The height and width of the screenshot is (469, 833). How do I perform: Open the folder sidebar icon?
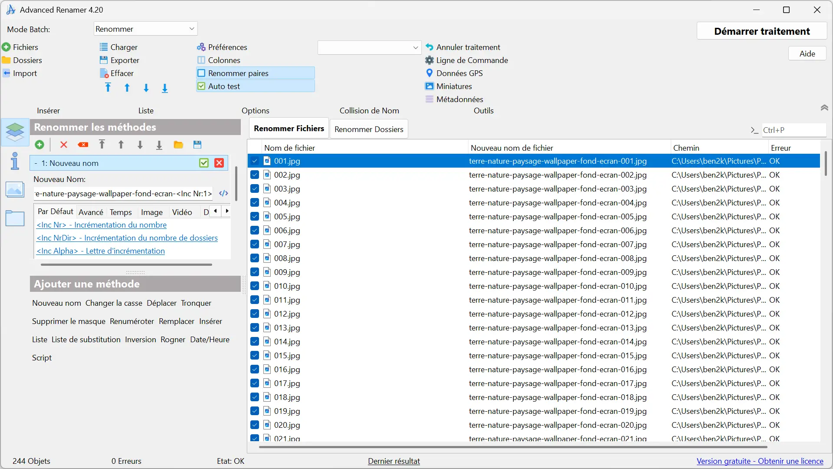coord(15,218)
